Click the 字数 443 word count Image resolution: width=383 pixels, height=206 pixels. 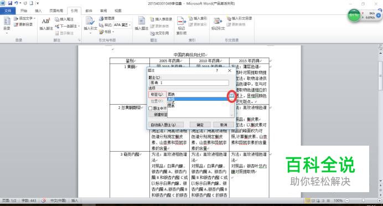coord(29,200)
